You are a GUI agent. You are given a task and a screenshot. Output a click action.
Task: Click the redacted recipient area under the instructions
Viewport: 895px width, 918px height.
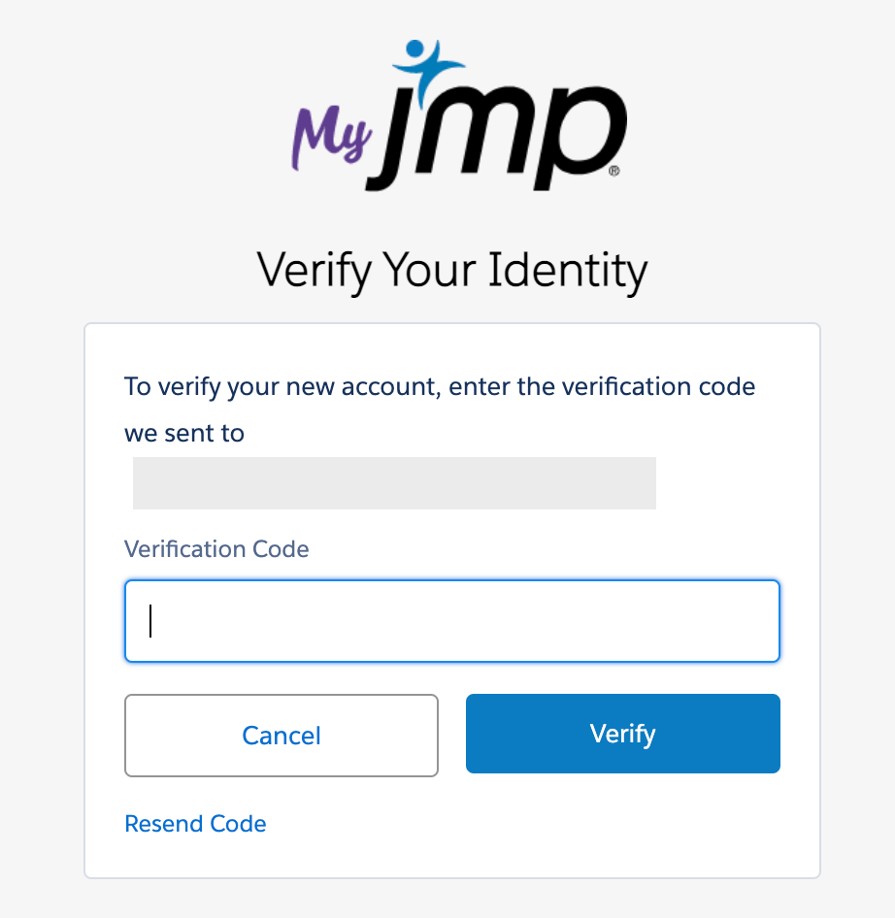click(394, 482)
